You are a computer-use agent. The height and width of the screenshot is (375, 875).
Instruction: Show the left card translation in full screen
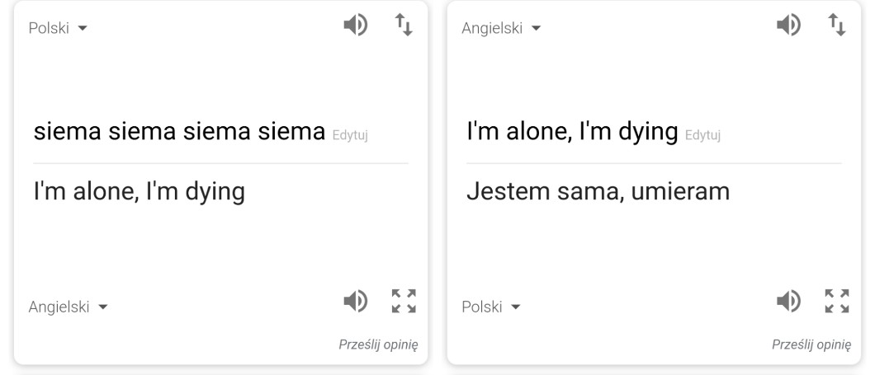pos(403,300)
